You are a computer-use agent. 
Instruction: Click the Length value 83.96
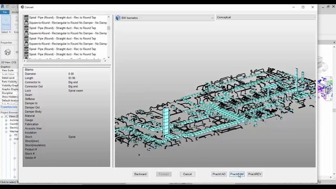(x=72, y=78)
